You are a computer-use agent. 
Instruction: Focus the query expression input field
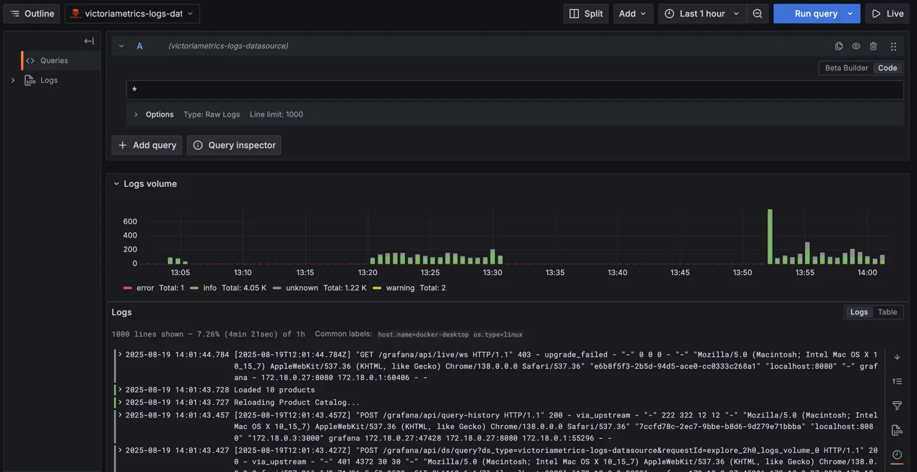point(515,90)
